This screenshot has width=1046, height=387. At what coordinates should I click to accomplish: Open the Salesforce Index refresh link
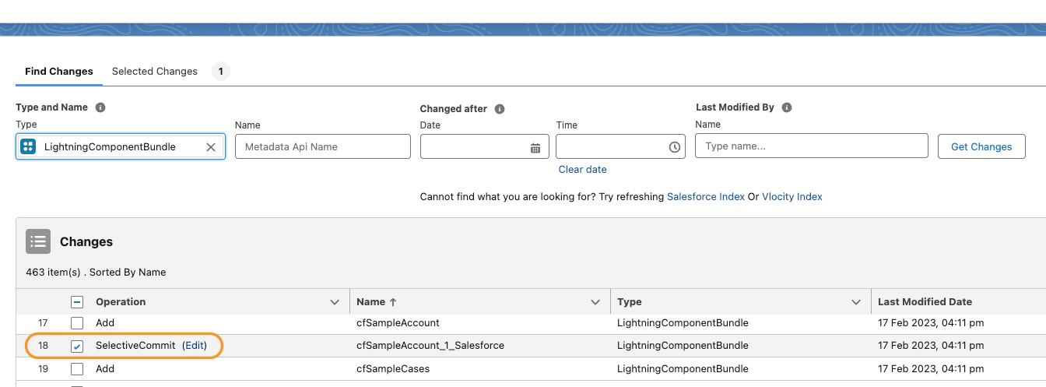[706, 196]
